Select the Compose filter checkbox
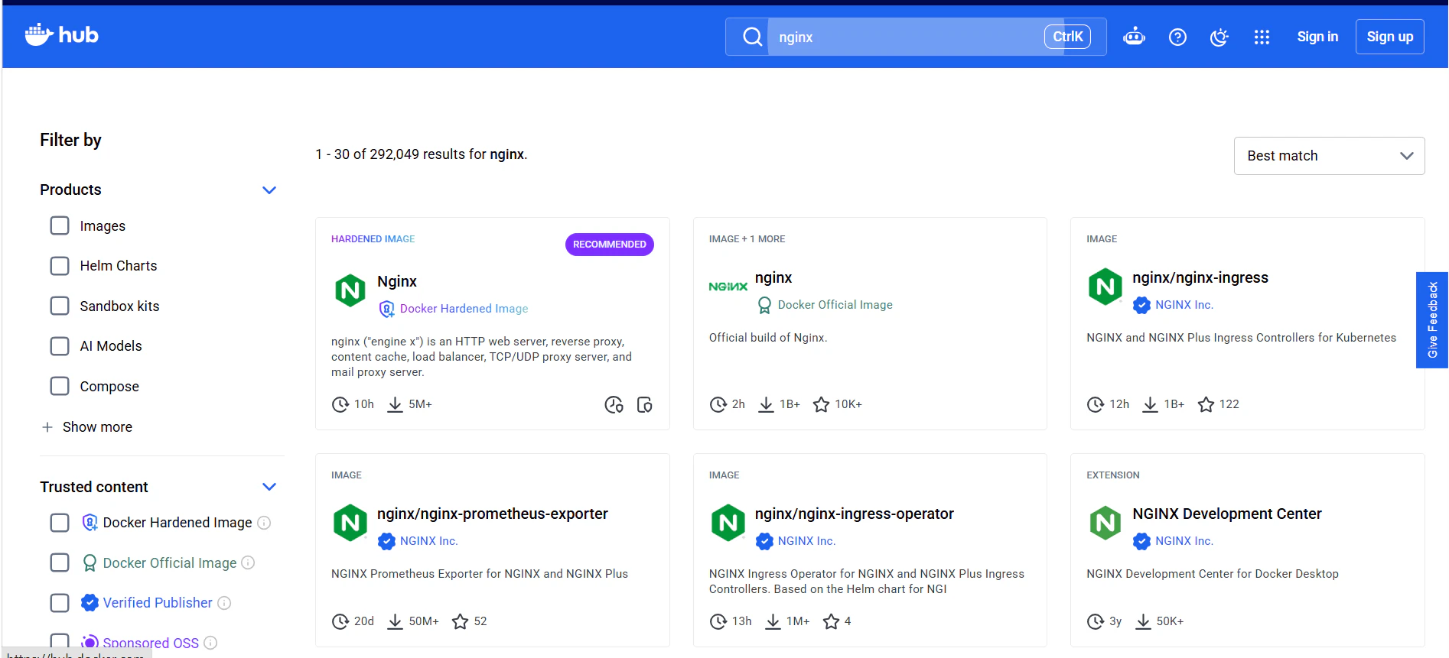The image size is (1449, 658). point(60,386)
